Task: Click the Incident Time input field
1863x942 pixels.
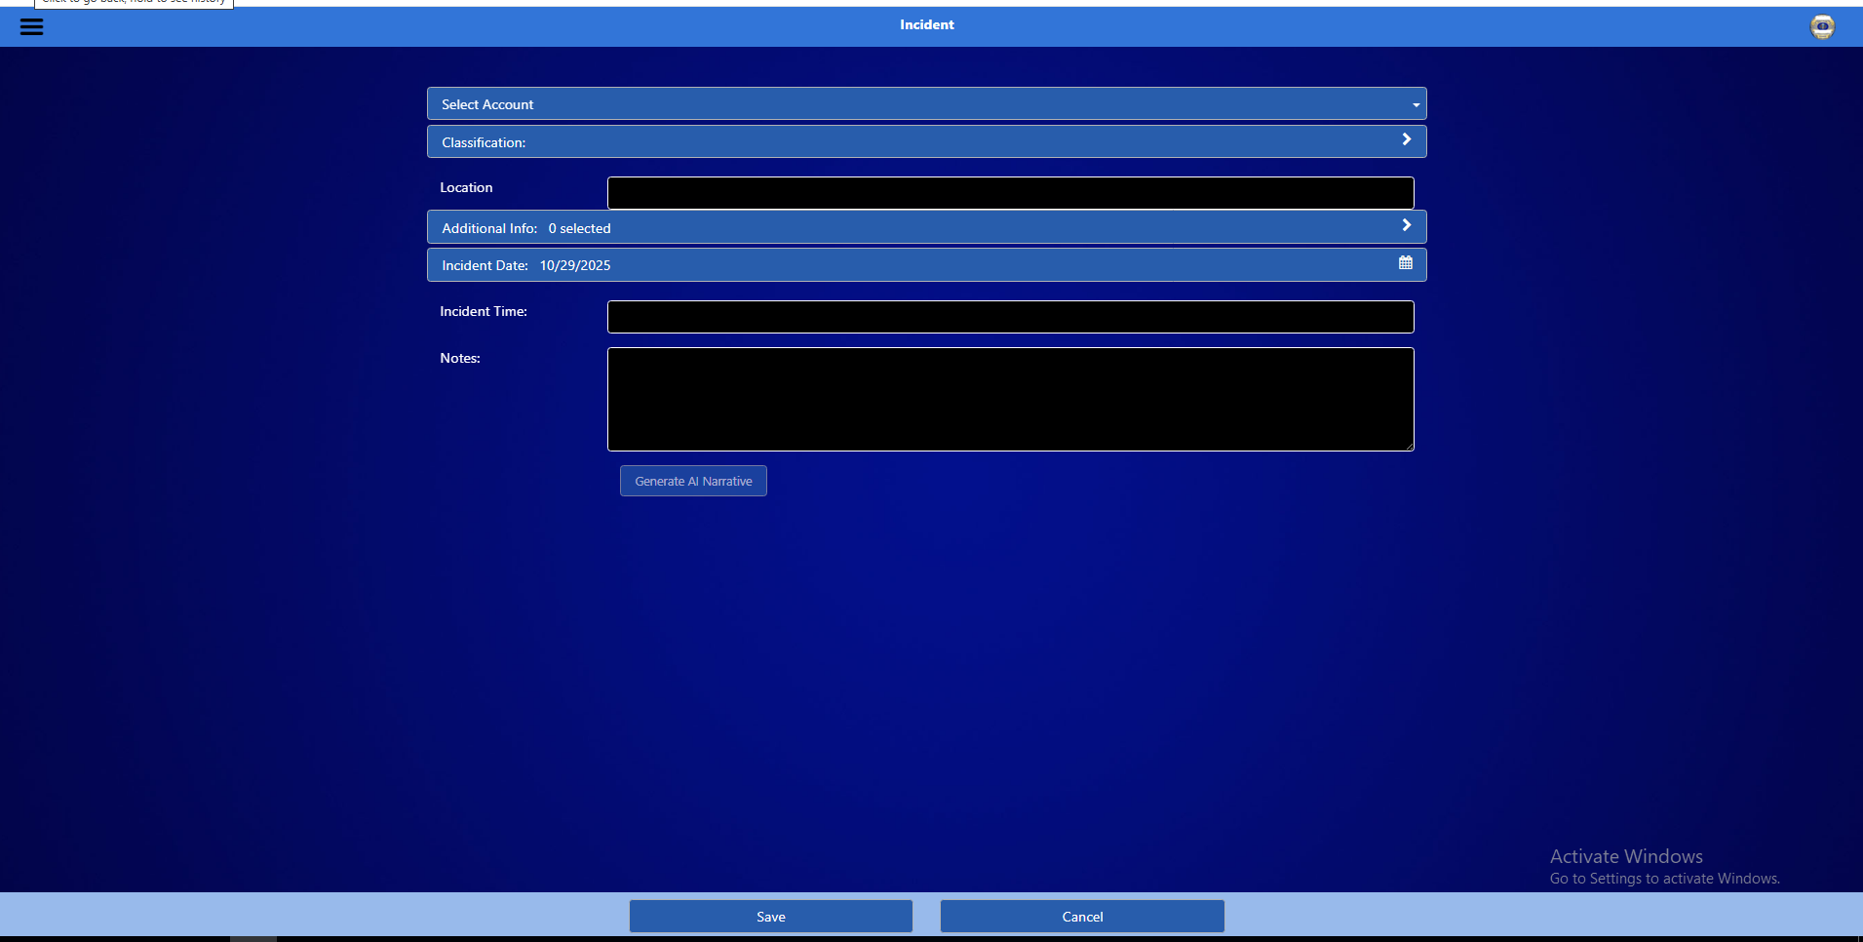Action: [1009, 316]
